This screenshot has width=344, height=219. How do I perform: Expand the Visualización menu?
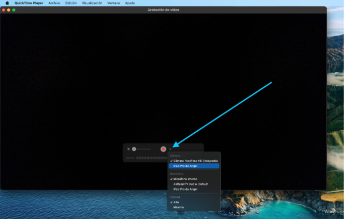[x=92, y=3]
